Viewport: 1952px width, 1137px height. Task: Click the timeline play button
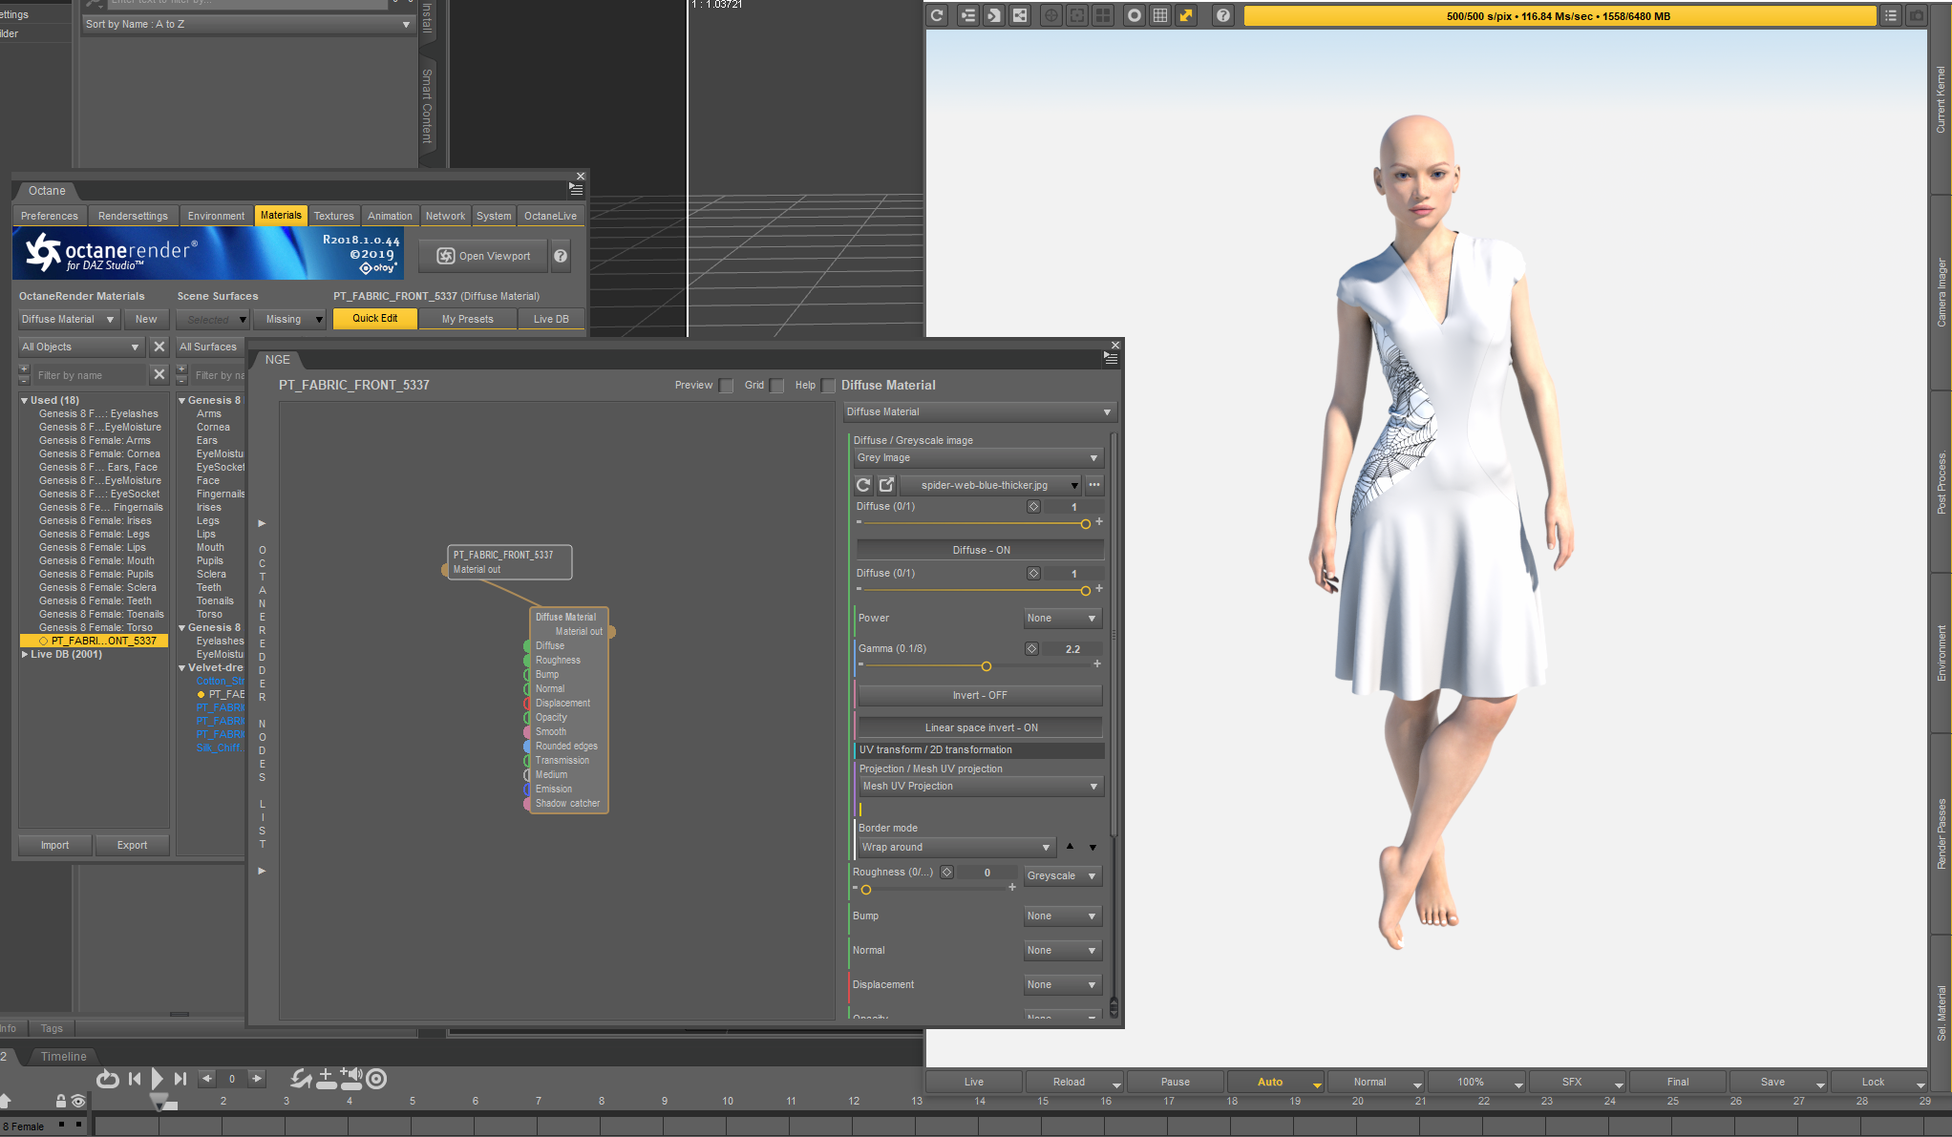[x=158, y=1079]
